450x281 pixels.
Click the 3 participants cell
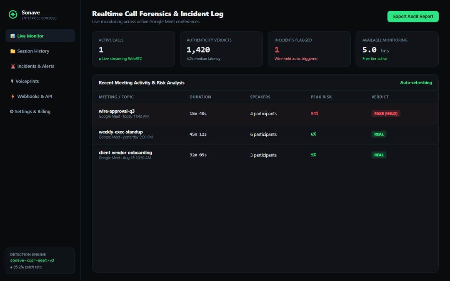pyautogui.click(x=263, y=155)
